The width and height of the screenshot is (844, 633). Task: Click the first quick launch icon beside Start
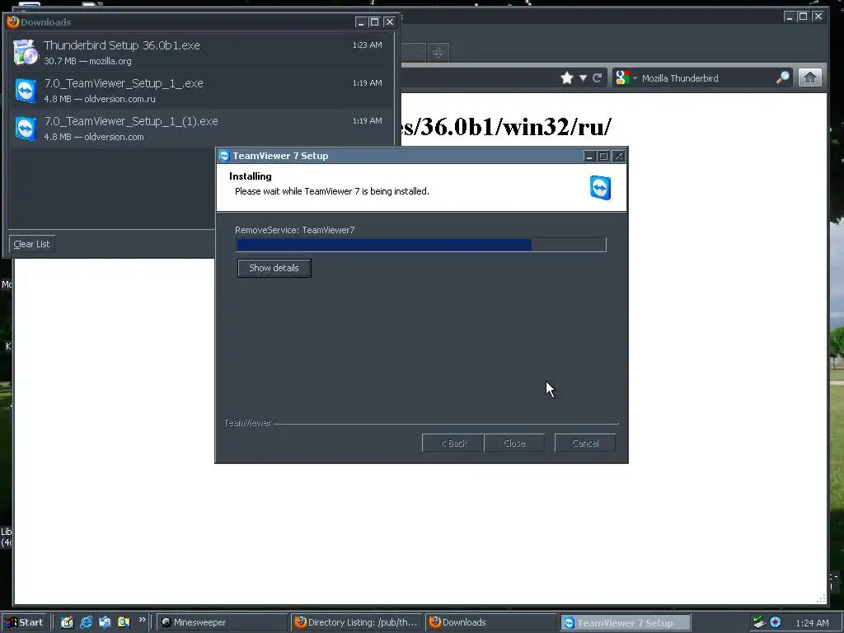(x=67, y=622)
